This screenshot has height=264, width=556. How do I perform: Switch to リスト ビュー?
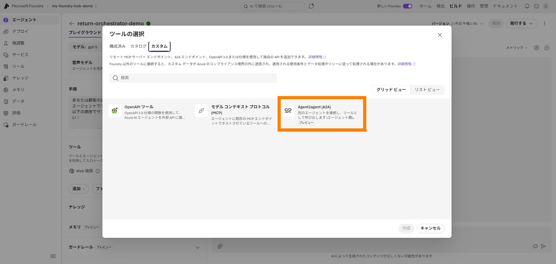(427, 90)
